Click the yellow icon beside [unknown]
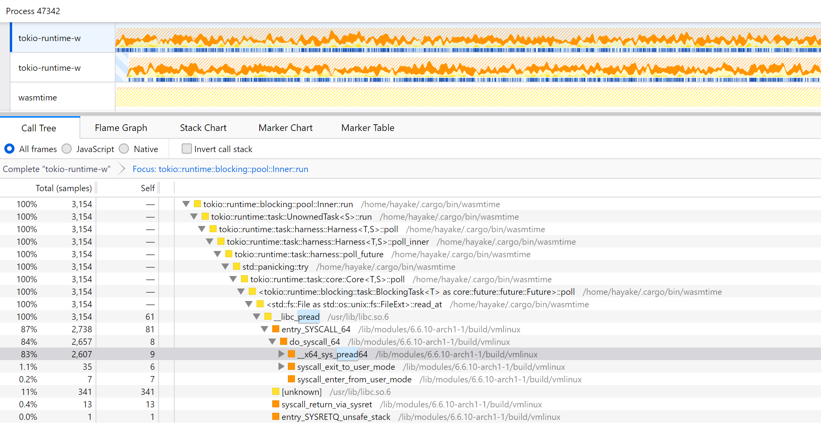Image resolution: width=821 pixels, height=423 pixels. (276, 392)
